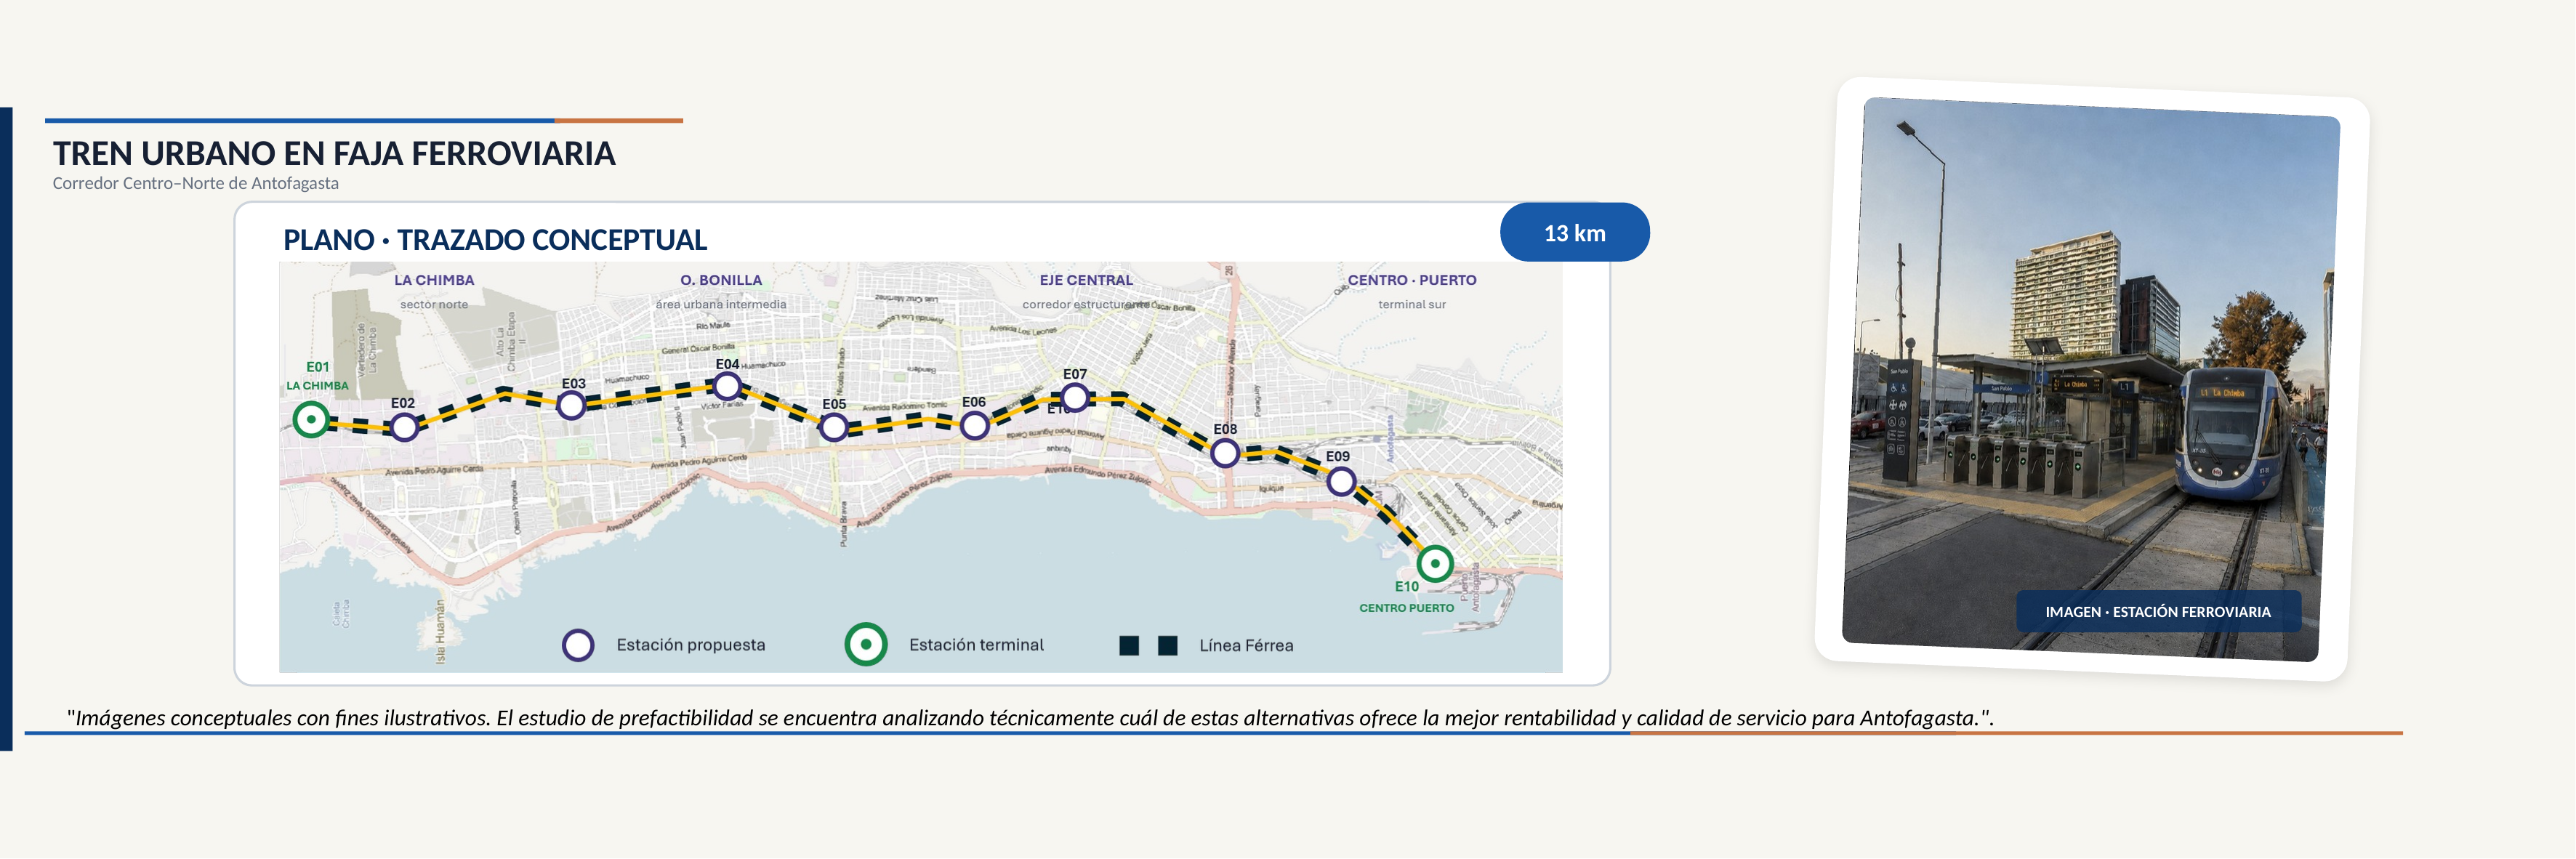Click the EJE CENTRAL zone header
Screen dimensions: 2576x859
[x=1086, y=280]
